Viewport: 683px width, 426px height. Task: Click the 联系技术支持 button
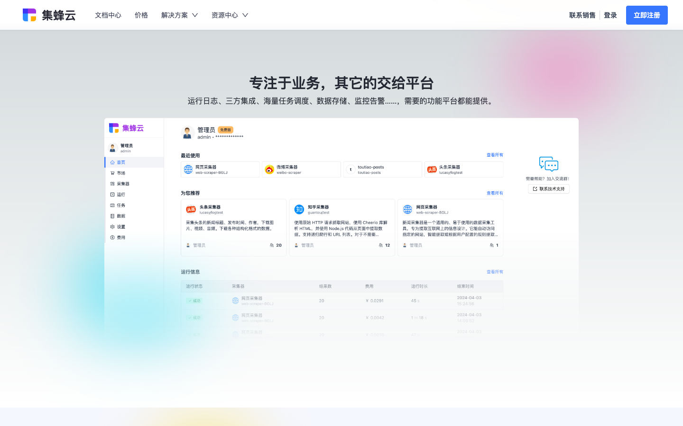549,189
